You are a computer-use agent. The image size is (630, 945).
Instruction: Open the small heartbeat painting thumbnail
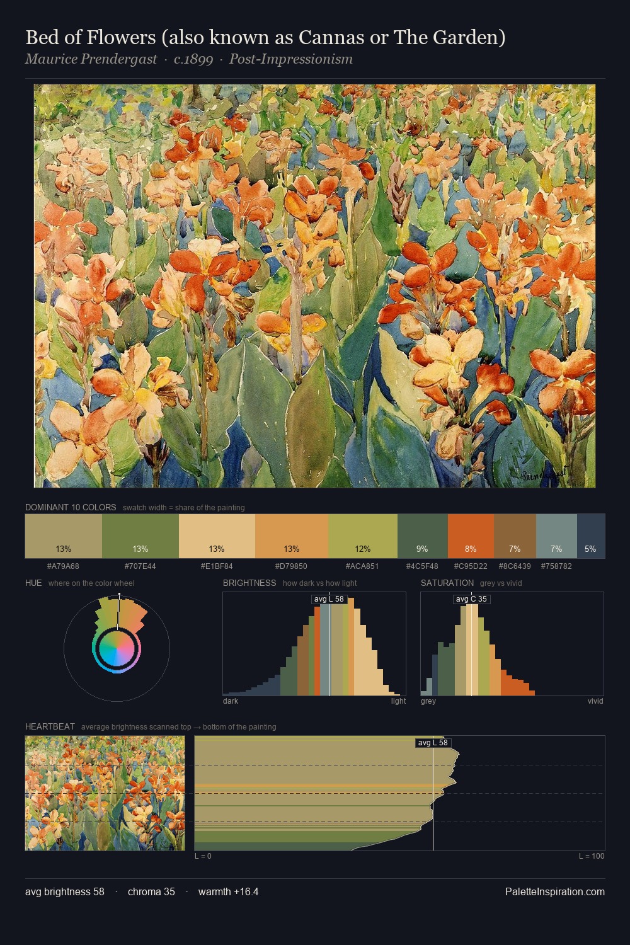pyautogui.click(x=105, y=793)
